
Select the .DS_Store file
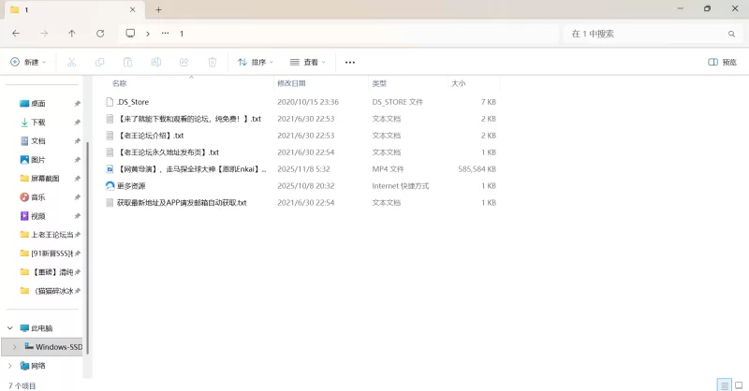click(301, 102)
